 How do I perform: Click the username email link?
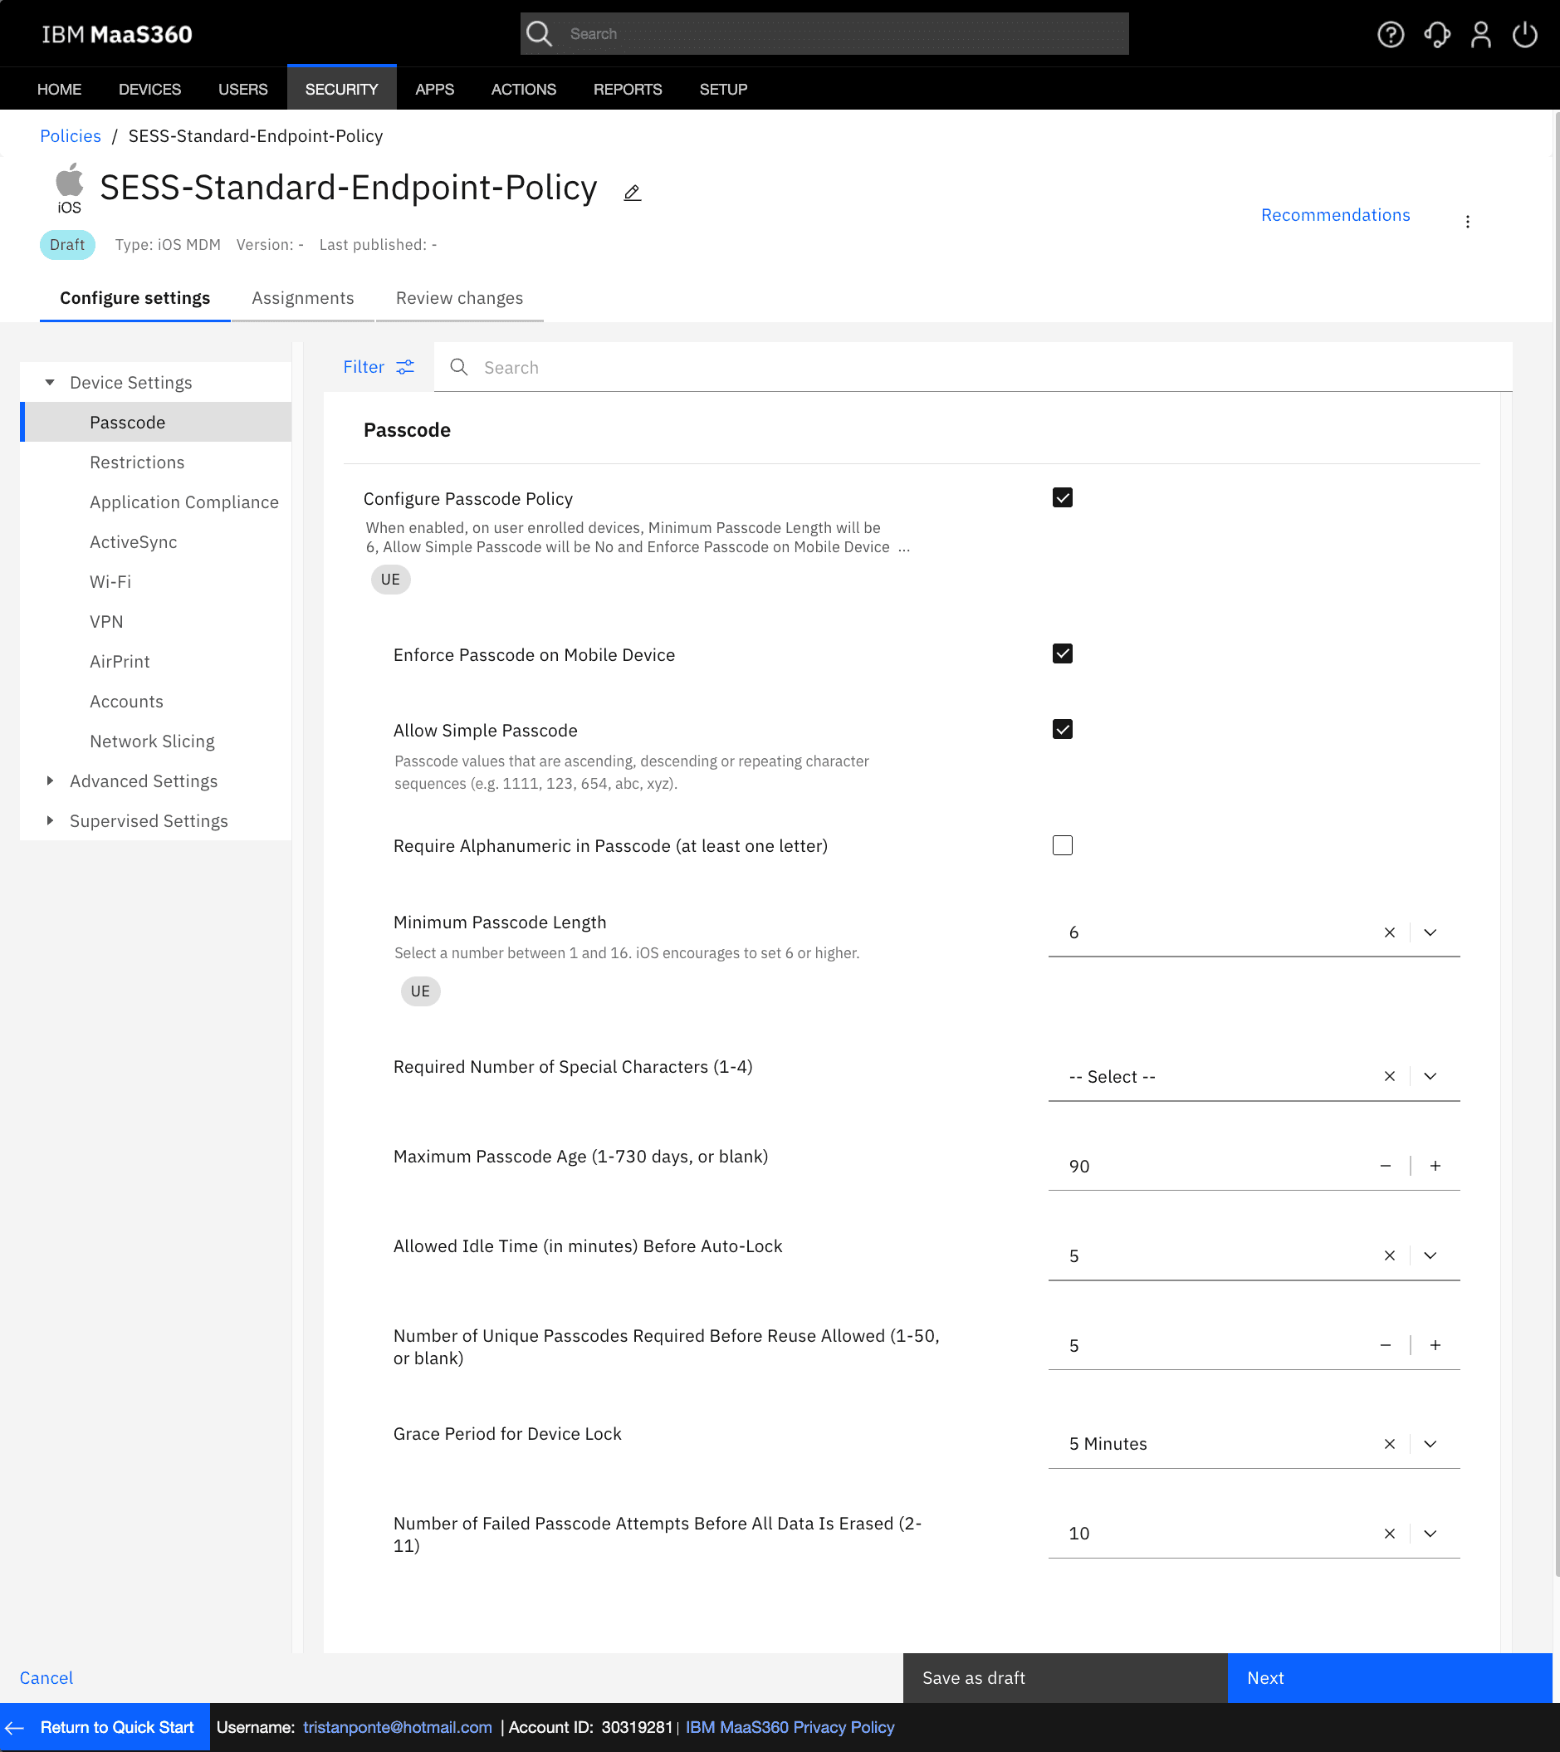(398, 1727)
